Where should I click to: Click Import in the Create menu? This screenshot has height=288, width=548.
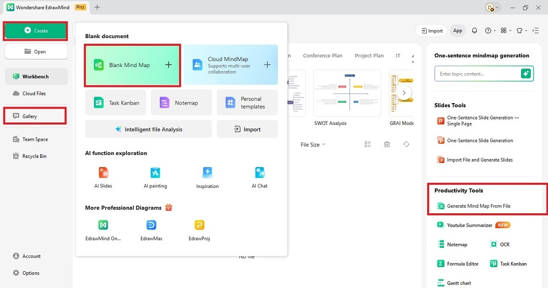[247, 129]
